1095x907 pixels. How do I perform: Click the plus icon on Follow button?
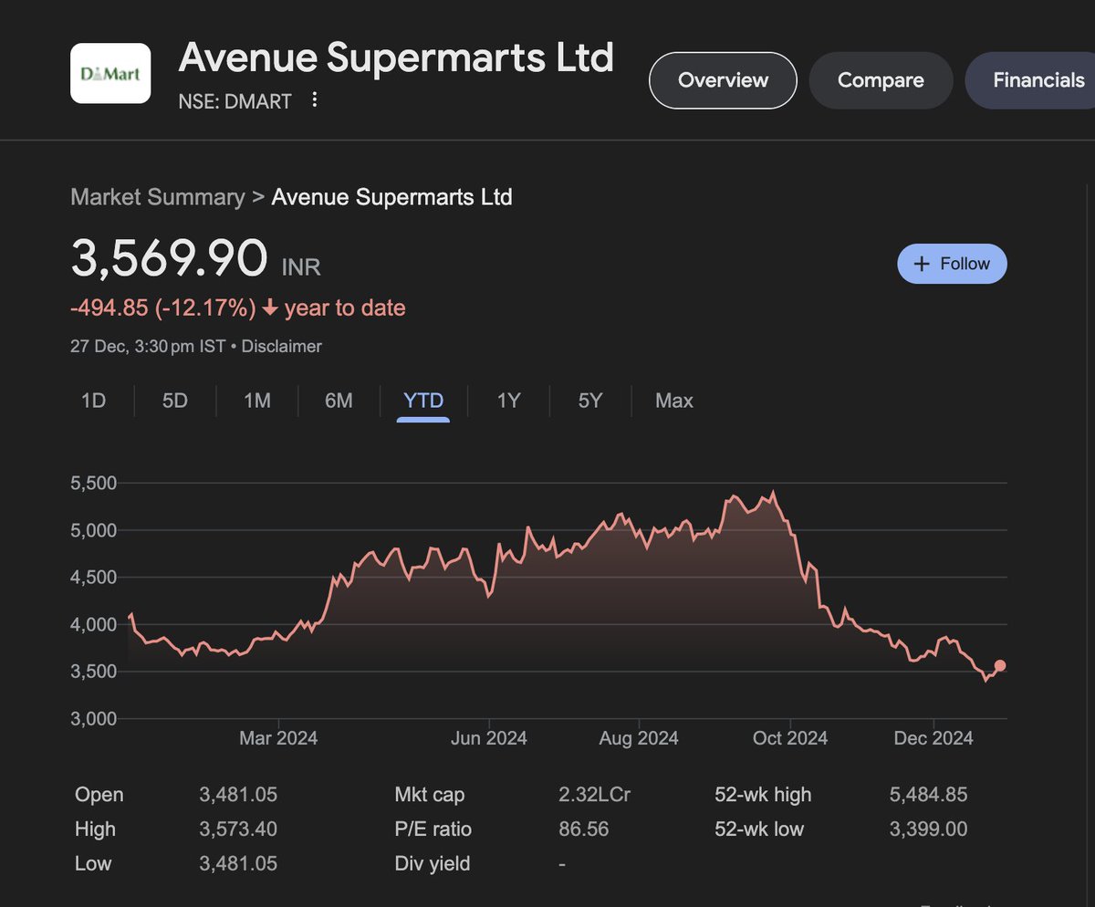coord(922,264)
